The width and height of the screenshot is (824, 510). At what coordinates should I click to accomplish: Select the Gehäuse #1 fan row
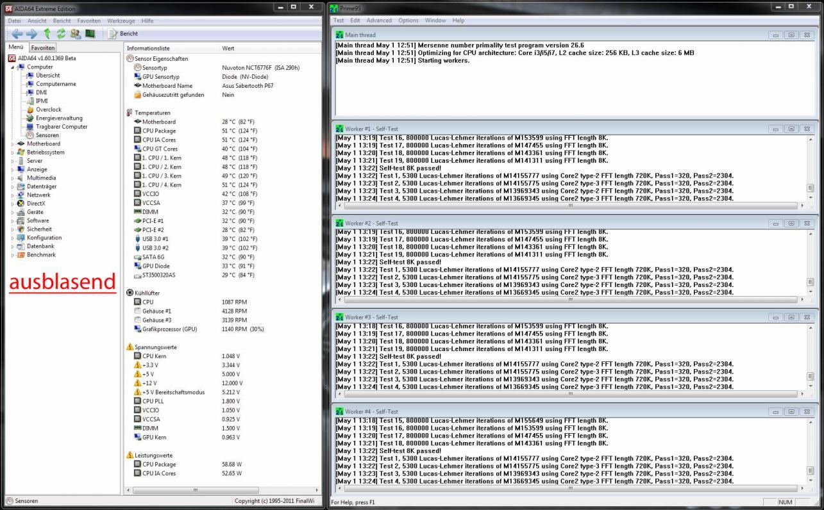tap(222, 311)
